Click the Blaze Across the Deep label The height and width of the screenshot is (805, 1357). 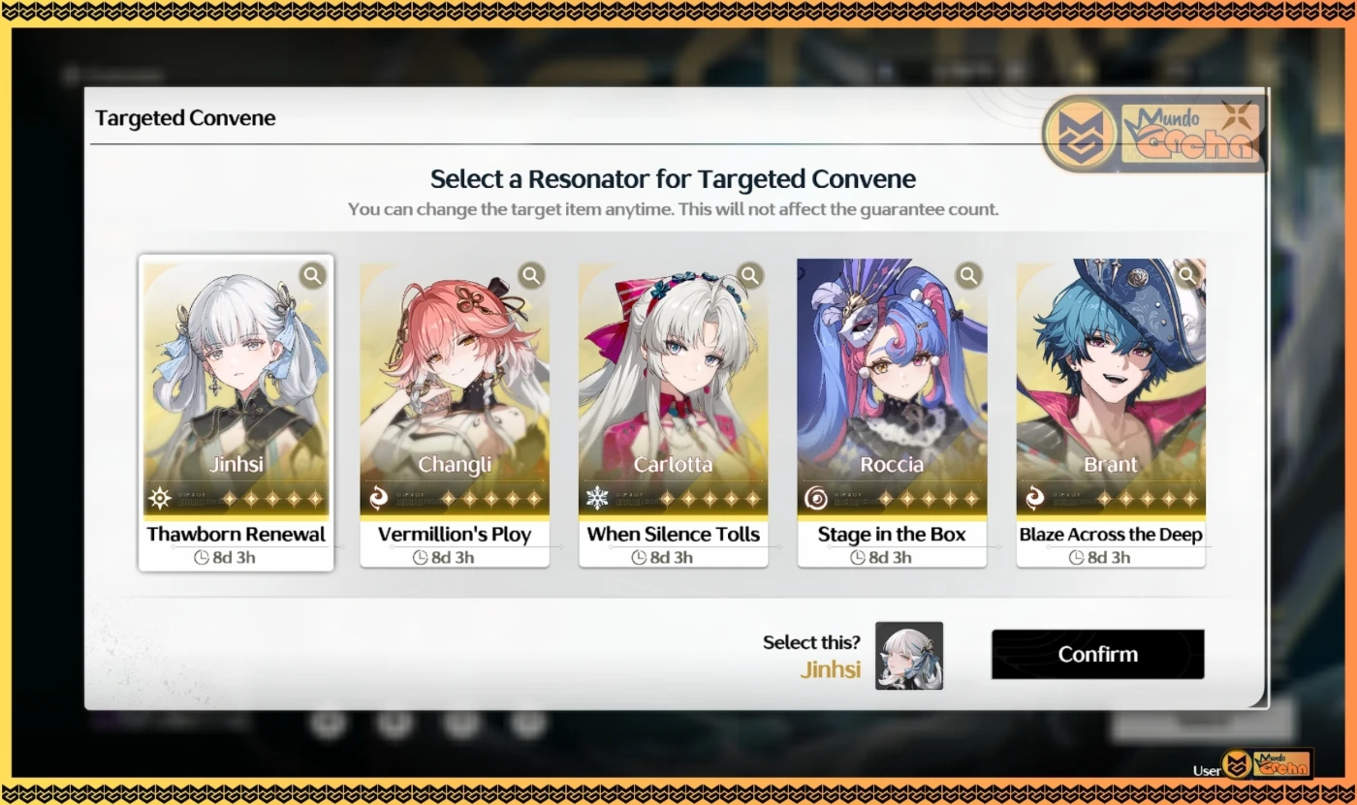(1111, 534)
